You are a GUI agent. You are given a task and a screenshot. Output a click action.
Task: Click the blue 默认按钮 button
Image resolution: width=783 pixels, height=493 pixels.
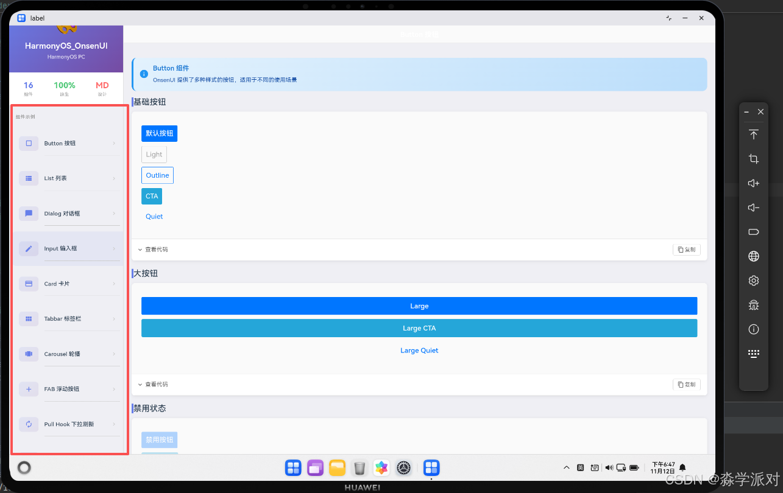[159, 133]
